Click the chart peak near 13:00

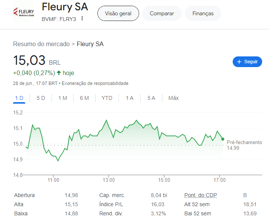pyautogui.click(x=106, y=120)
